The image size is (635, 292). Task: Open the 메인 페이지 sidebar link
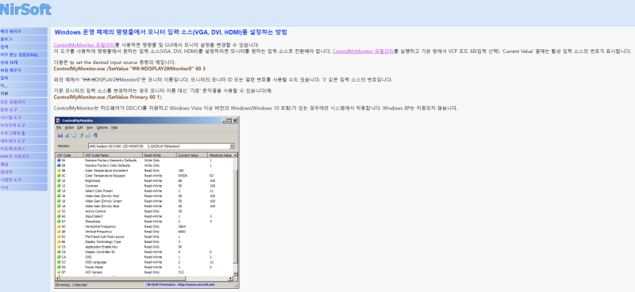pos(24,31)
